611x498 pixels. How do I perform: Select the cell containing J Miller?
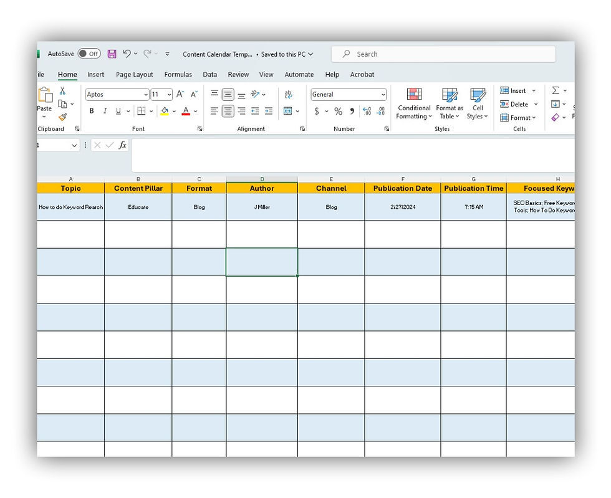pos(261,207)
